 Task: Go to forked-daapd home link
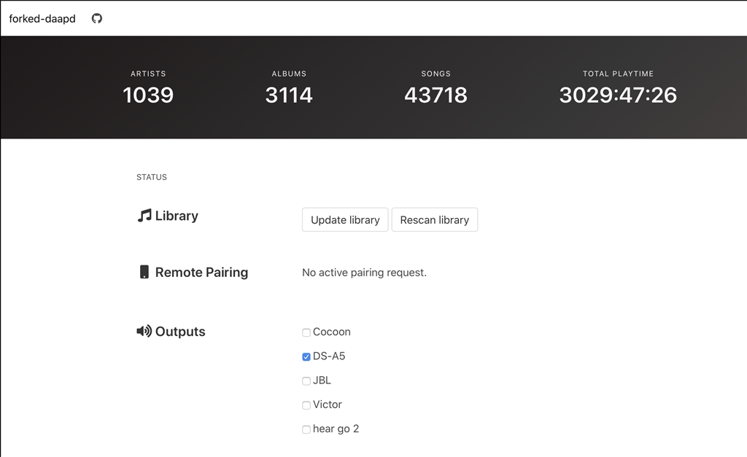point(42,18)
